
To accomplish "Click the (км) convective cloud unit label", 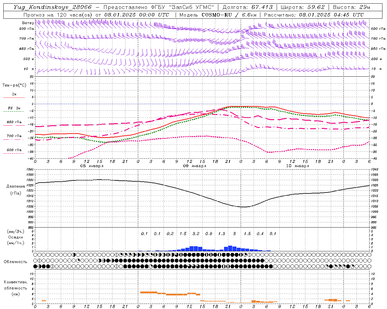I will 15,294.
